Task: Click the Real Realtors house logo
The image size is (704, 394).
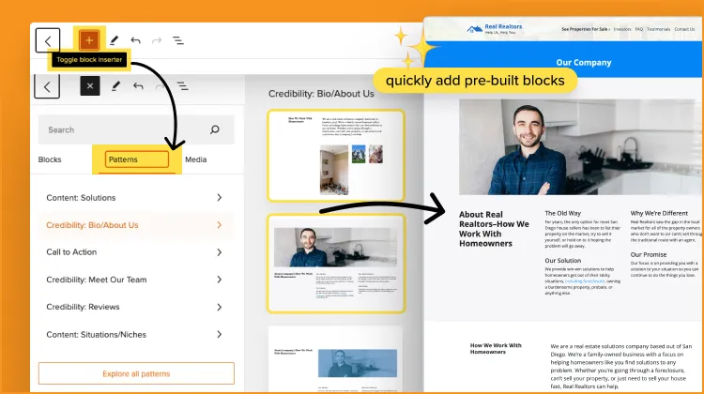Action: click(474, 30)
